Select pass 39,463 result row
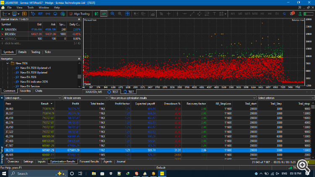 click(x=157, y=109)
